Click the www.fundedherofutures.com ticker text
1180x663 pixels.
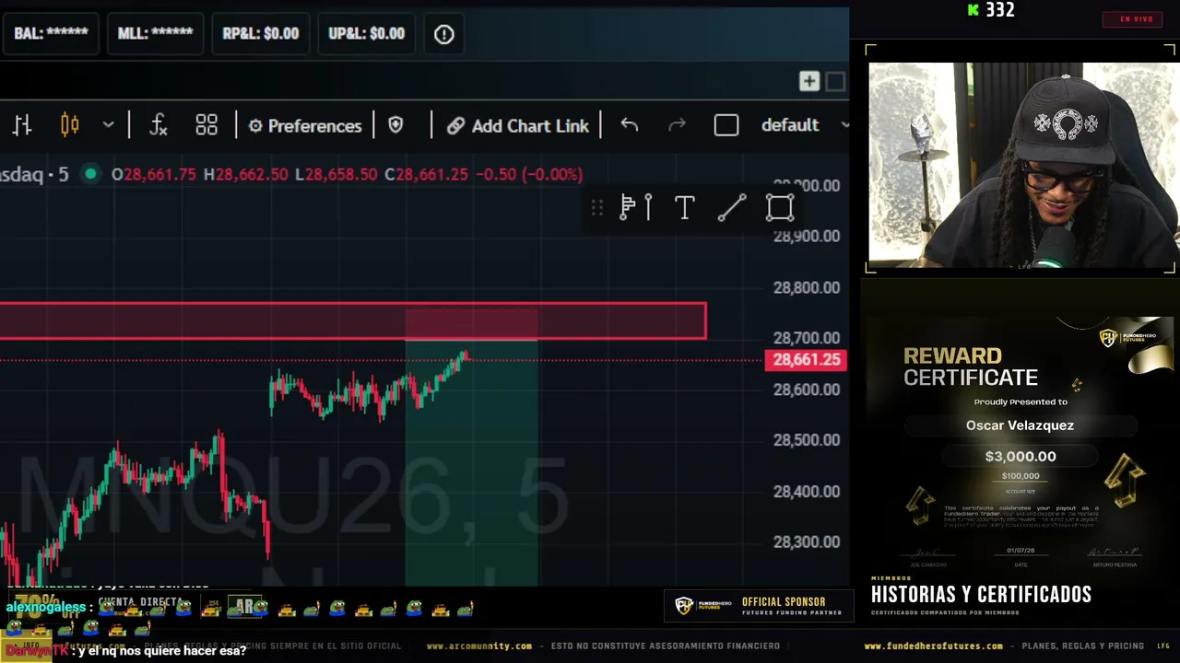[x=933, y=646]
